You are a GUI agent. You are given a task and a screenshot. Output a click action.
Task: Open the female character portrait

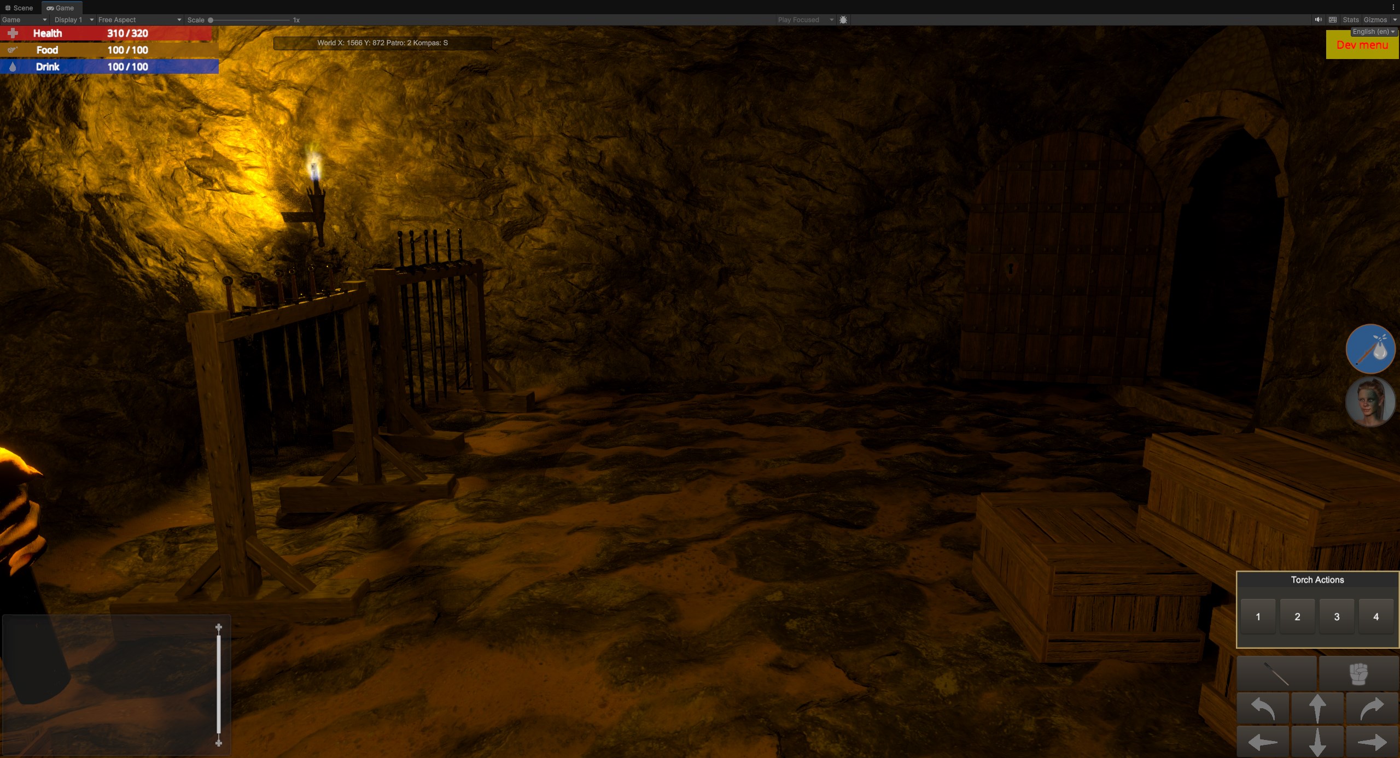(1369, 402)
